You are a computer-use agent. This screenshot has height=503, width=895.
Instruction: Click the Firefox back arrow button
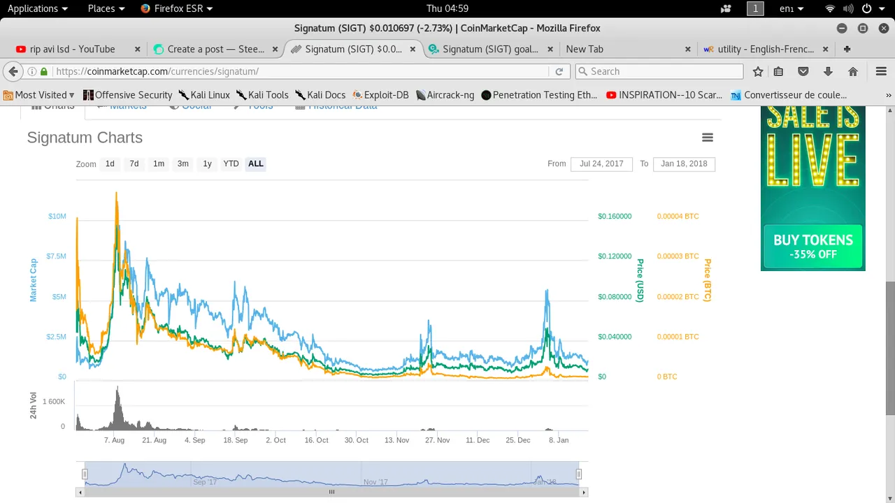pyautogui.click(x=13, y=71)
